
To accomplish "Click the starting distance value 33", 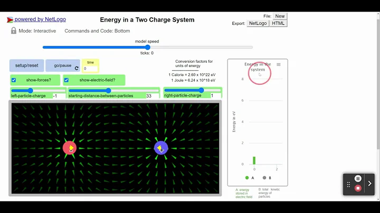I will (x=152, y=96).
